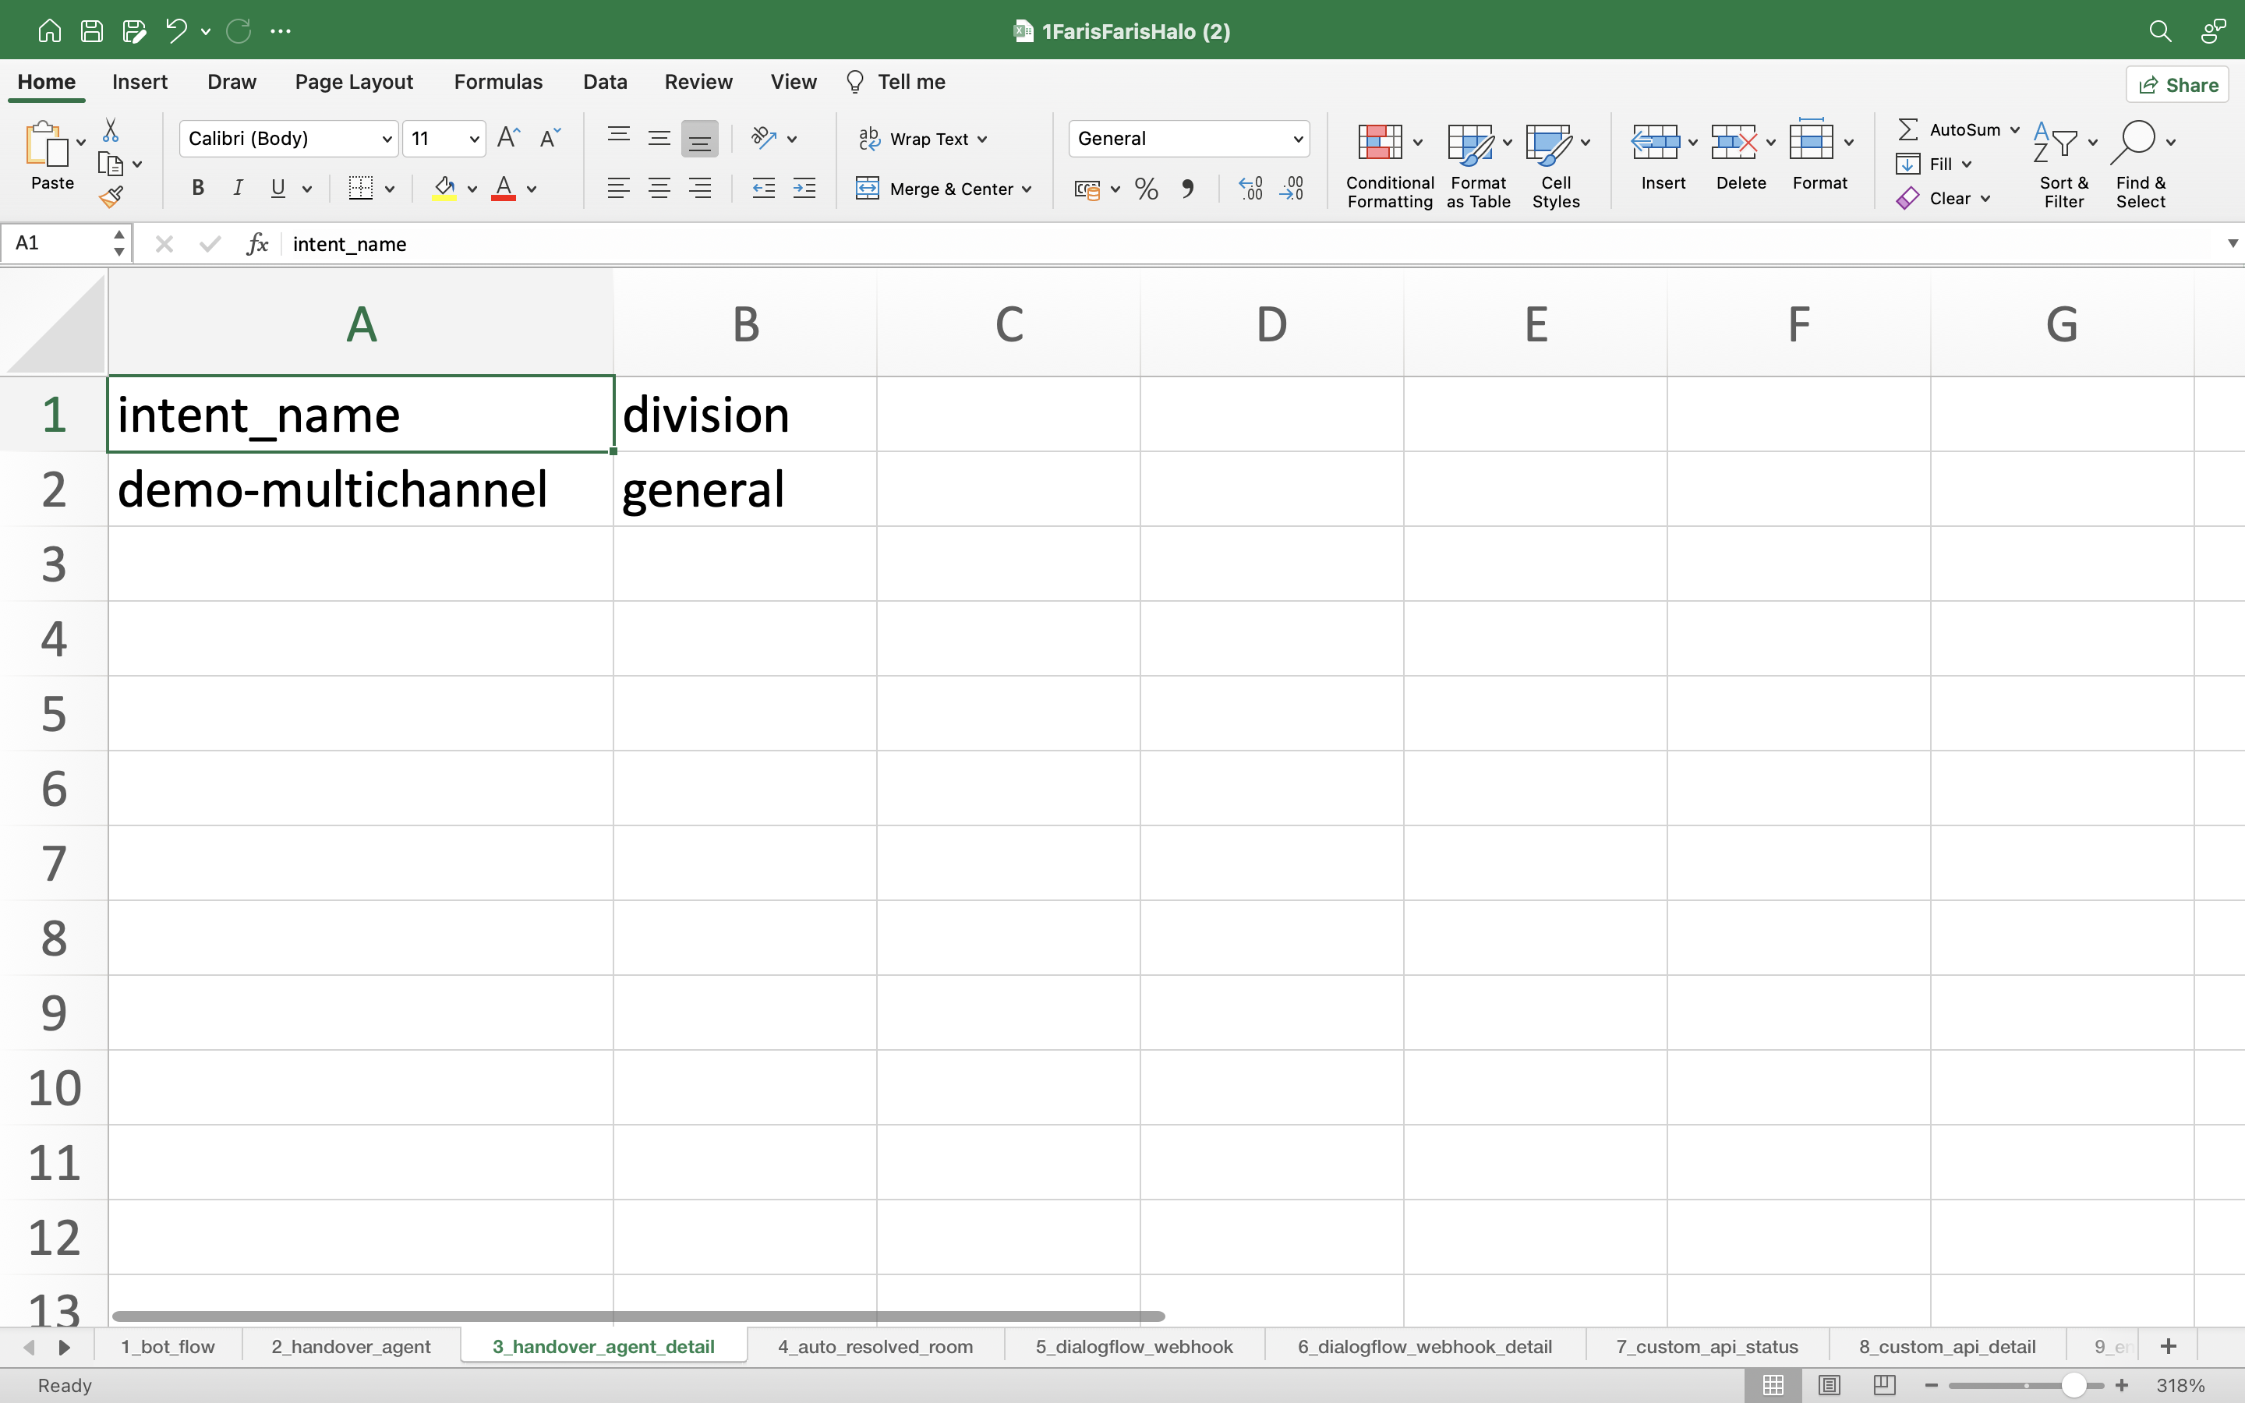Expand the General number format dropdown
The height and width of the screenshot is (1403, 2245).
pos(1298,140)
